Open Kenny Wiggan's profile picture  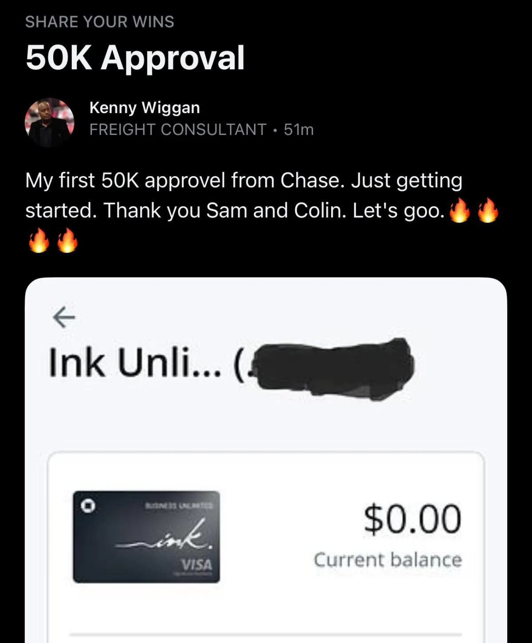pos(49,122)
